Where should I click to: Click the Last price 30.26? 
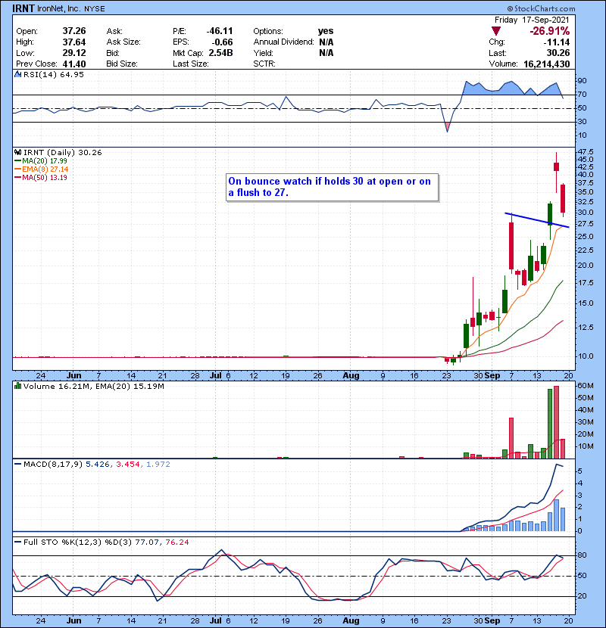pos(558,53)
